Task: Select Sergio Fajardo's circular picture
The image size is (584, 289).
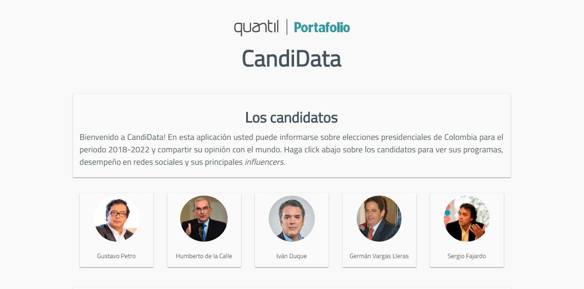Action: 466,219
